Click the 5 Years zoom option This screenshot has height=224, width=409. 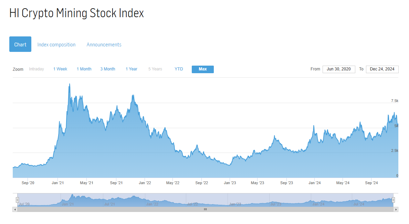click(155, 69)
